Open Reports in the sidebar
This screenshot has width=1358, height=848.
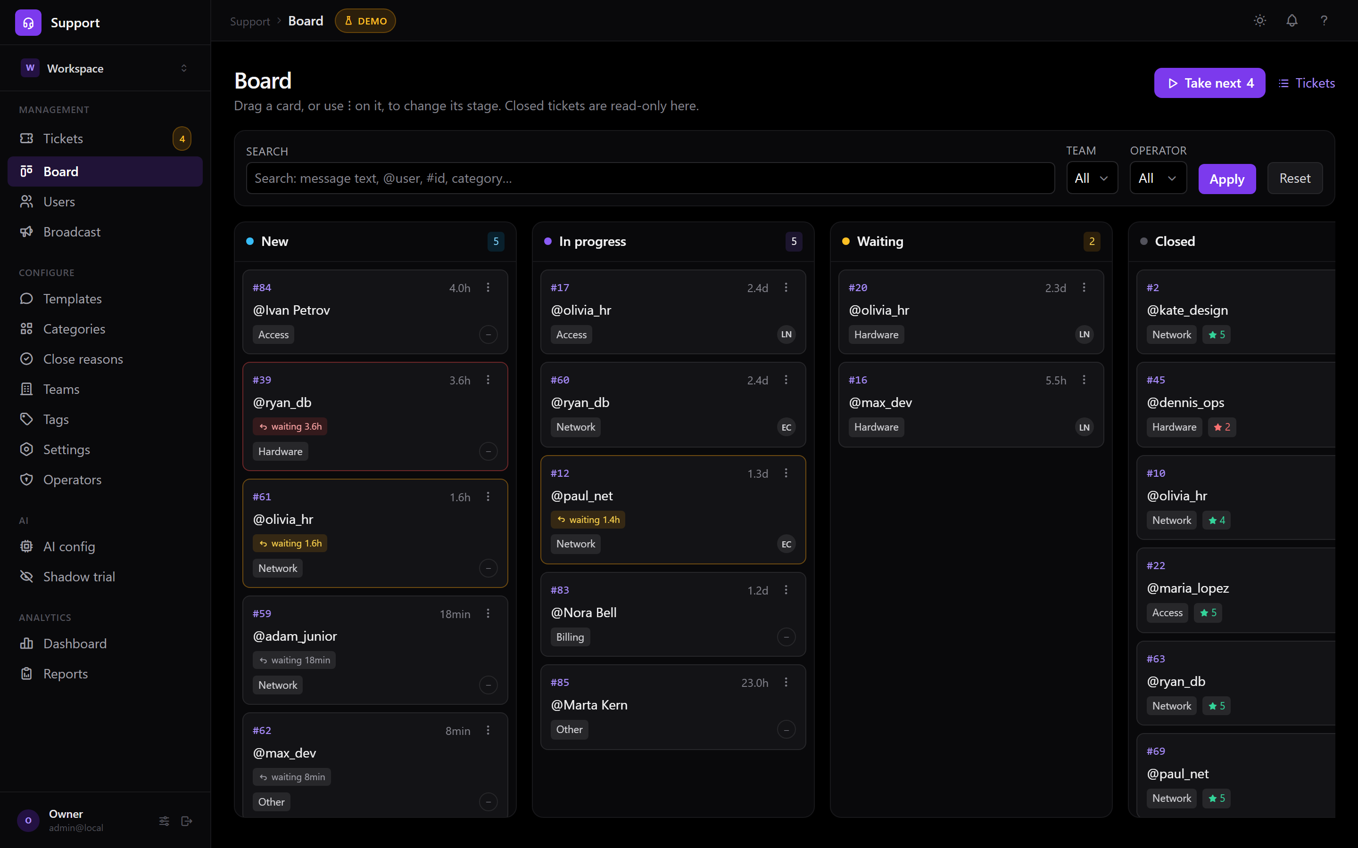coord(105,674)
